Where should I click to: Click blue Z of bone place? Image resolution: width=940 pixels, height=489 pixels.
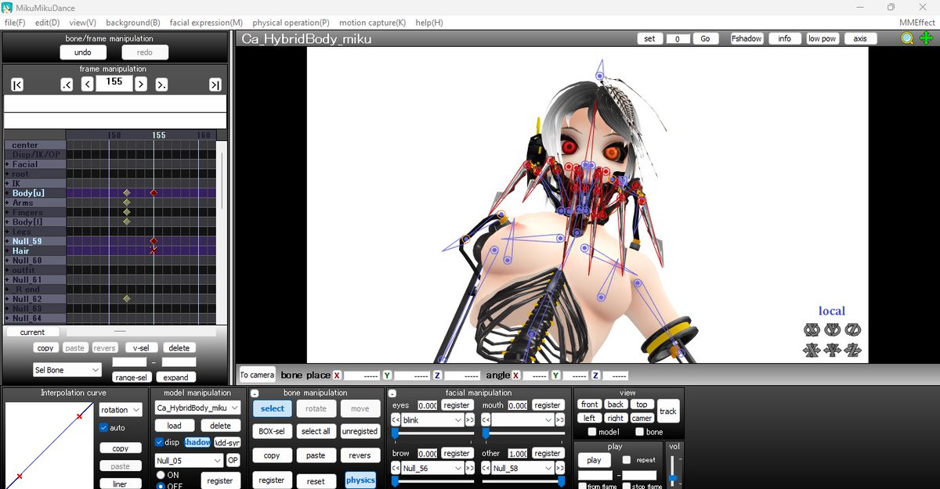(x=437, y=376)
